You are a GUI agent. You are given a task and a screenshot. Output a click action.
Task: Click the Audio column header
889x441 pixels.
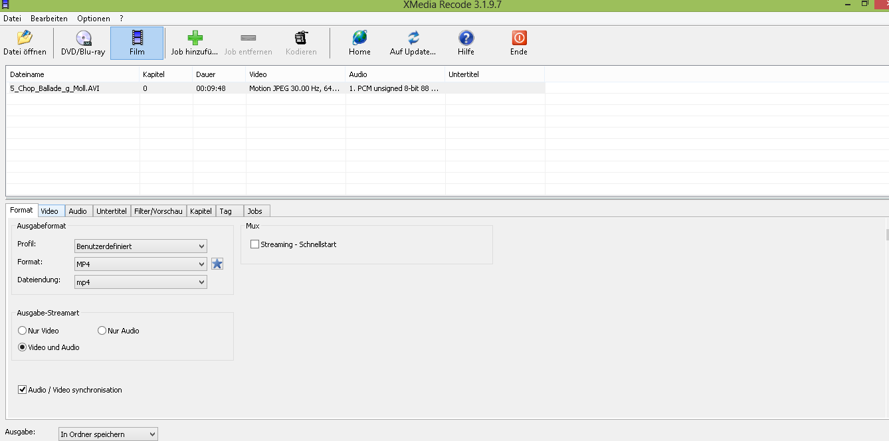coord(395,74)
